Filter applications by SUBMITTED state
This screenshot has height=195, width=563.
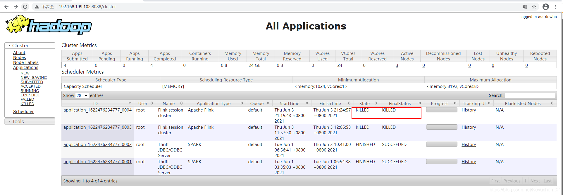click(32, 82)
